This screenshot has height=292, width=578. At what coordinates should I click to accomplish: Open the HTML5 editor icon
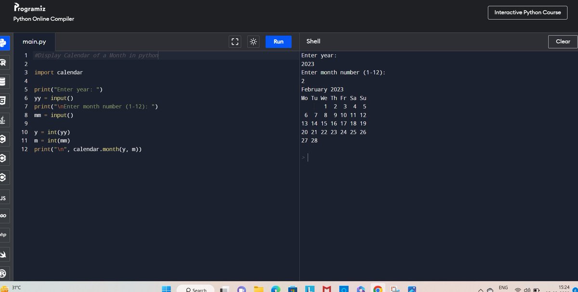(x=2, y=101)
